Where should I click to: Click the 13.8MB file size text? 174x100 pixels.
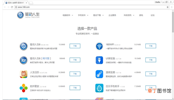pos(62,45)
